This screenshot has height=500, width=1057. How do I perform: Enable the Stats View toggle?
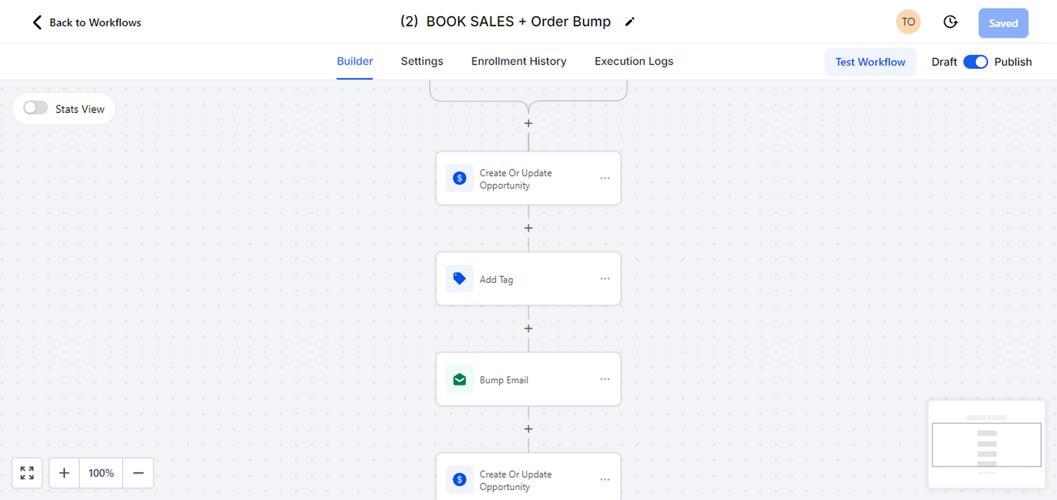[x=36, y=108]
